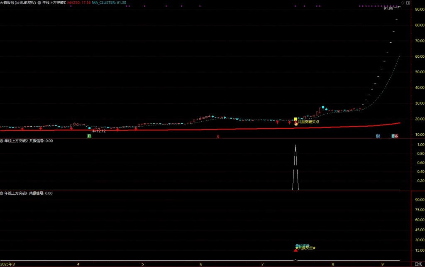The height and width of the screenshot is (267, 425).
Task: Click the 财 event marker near September
Action: tap(378, 136)
